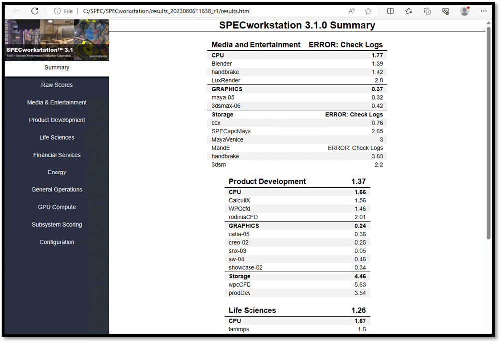
Task: Click the 3dsmax-06 row label
Action: tap(226, 106)
